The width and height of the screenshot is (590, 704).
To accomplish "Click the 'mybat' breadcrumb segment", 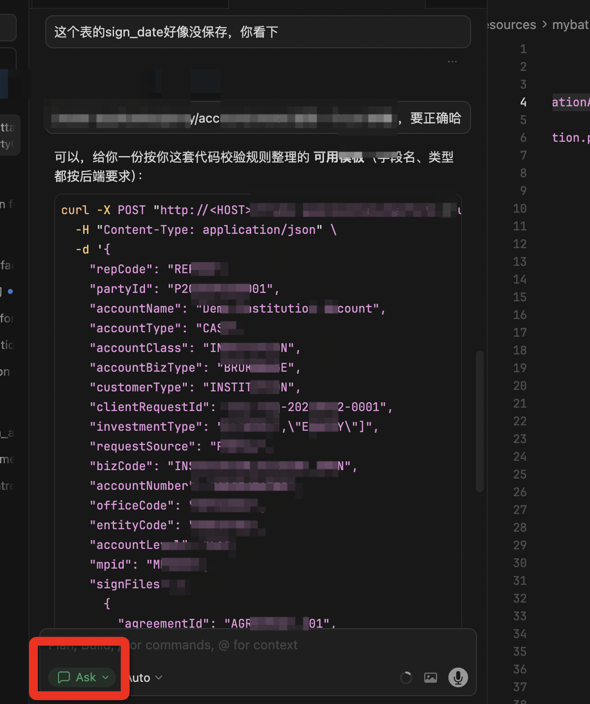I will click(571, 25).
